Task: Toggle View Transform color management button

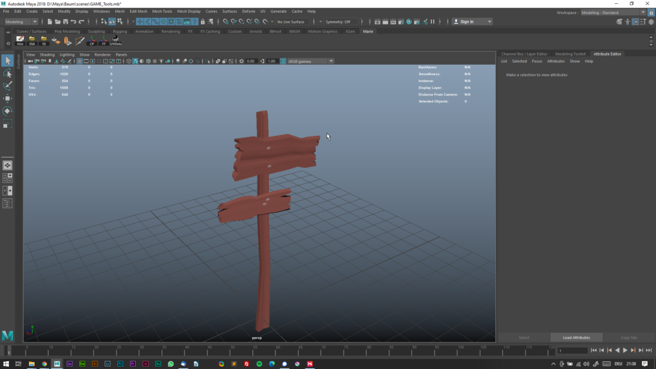Action: tap(283, 61)
